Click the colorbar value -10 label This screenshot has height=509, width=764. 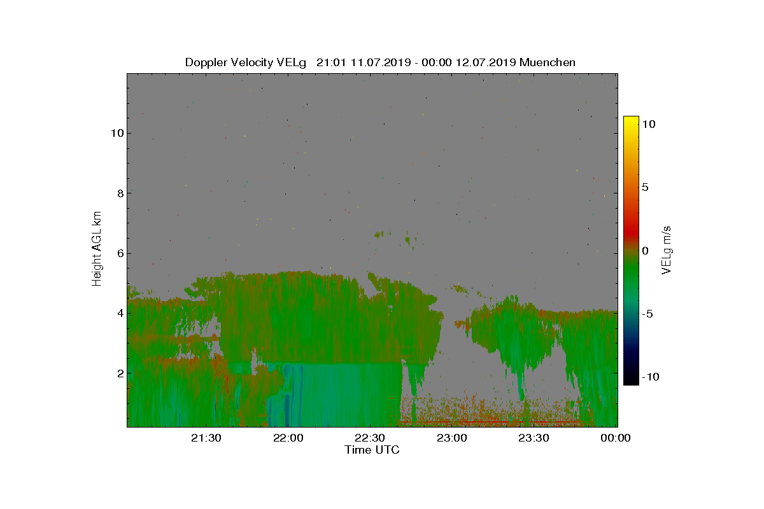651,377
